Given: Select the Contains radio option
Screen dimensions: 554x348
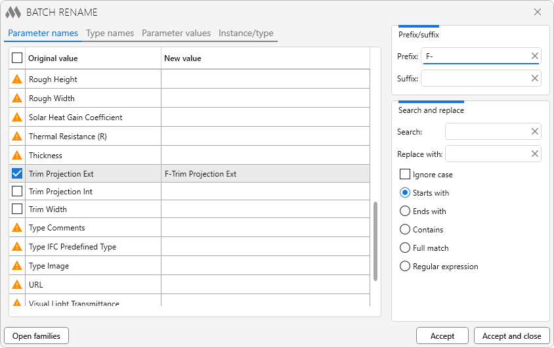Looking at the screenshot, I should point(405,230).
